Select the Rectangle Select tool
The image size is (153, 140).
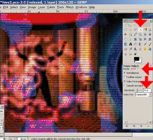click(x=125, y=29)
